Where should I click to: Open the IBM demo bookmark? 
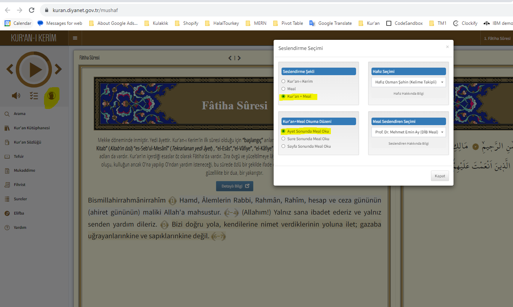point(498,23)
